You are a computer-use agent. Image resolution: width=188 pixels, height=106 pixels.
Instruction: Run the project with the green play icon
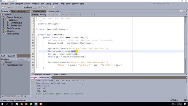46,7
